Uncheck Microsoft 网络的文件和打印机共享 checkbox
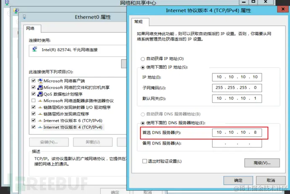290x194 pixels. point(34,87)
